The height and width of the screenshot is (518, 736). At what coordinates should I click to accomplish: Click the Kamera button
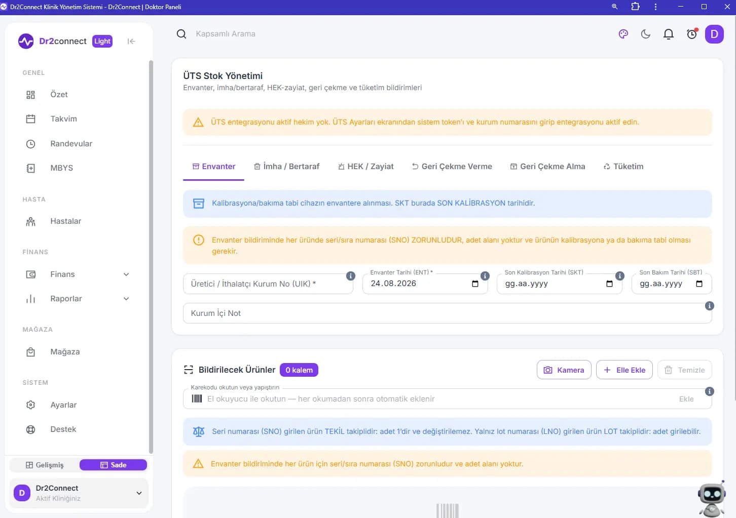click(x=564, y=370)
